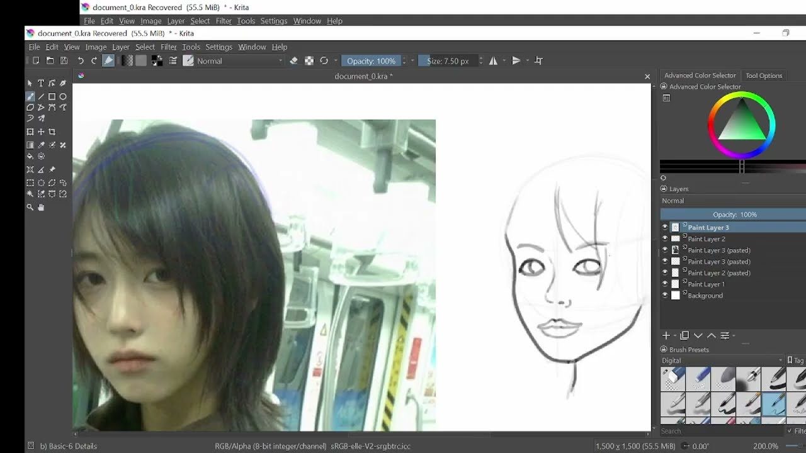Open the Filter menu
The height and width of the screenshot is (453, 806).
pos(168,47)
